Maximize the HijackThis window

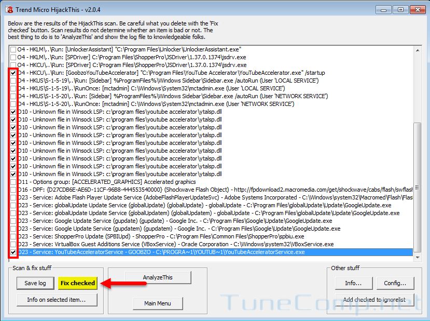click(400, 10)
